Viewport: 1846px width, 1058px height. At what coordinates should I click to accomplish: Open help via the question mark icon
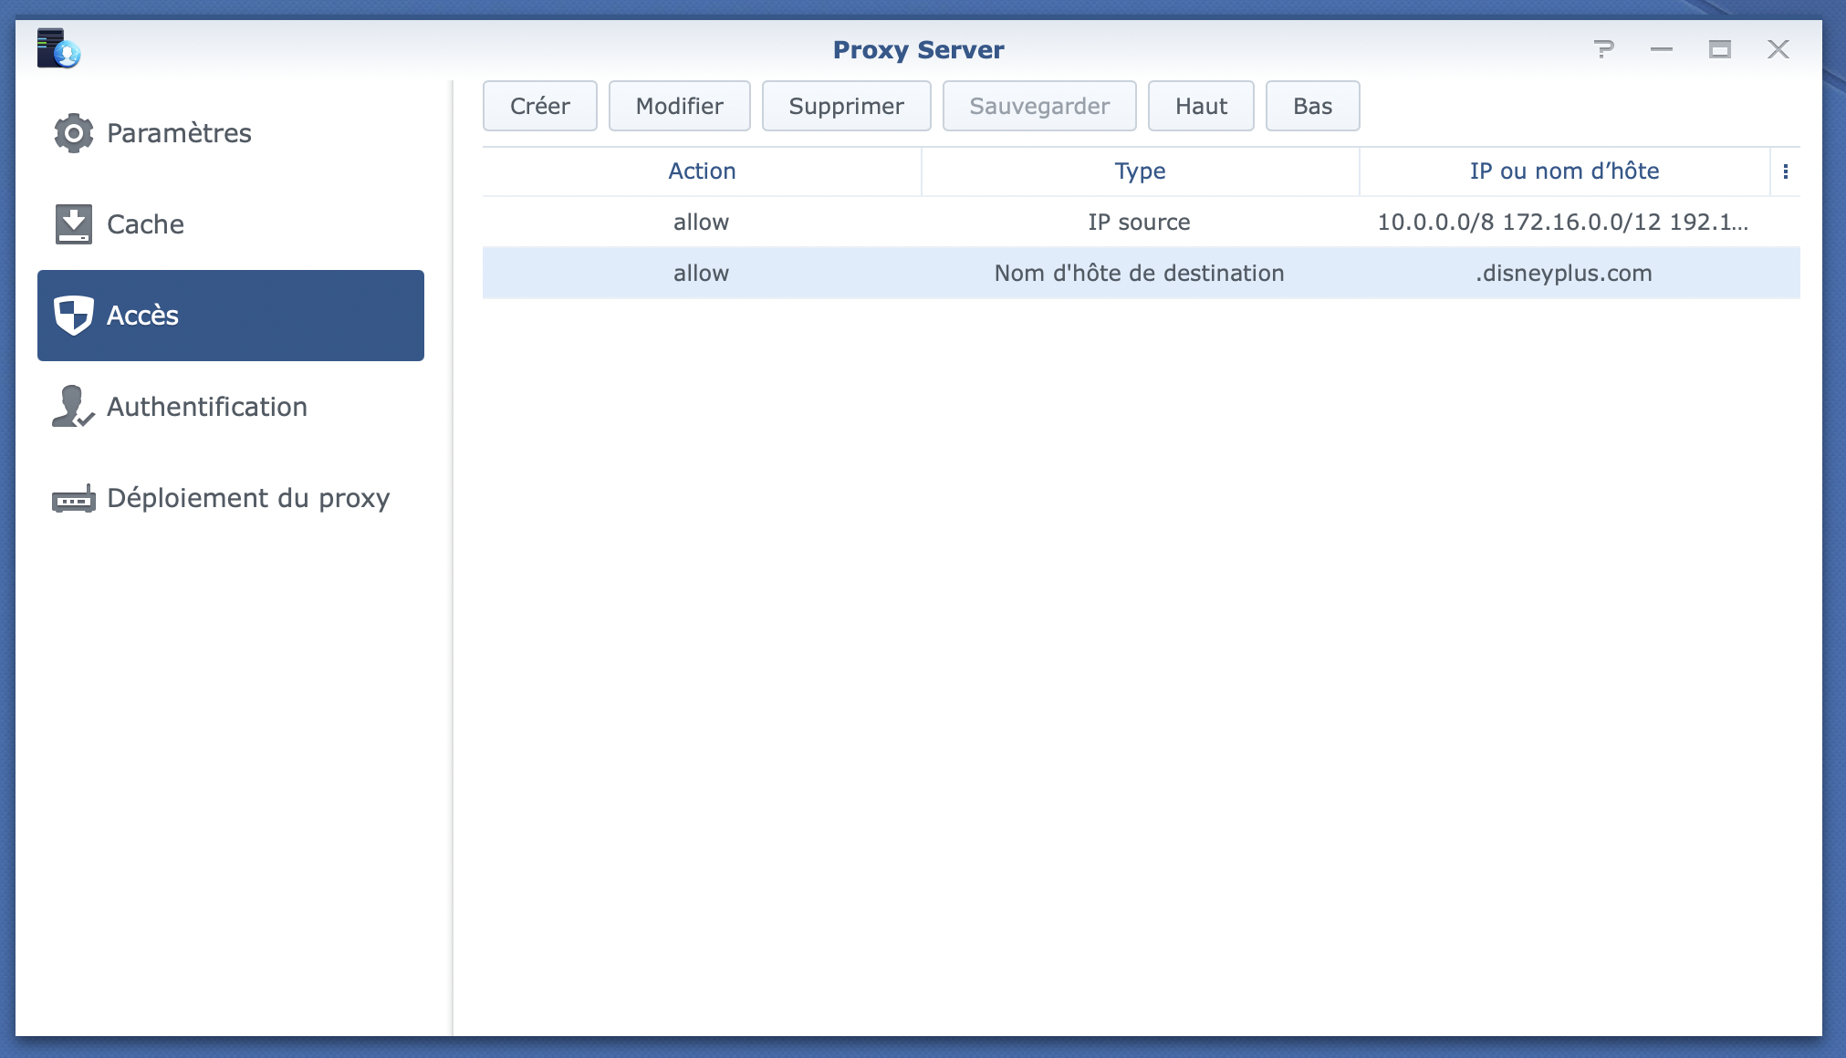pos(1603,49)
